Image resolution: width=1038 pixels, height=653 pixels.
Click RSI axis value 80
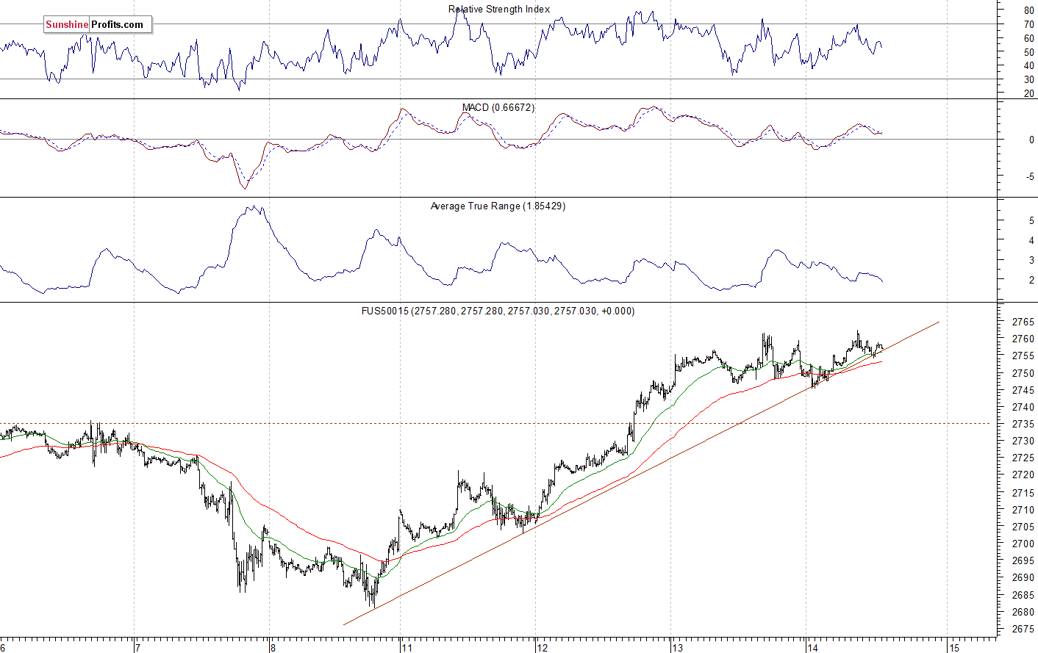1028,10
